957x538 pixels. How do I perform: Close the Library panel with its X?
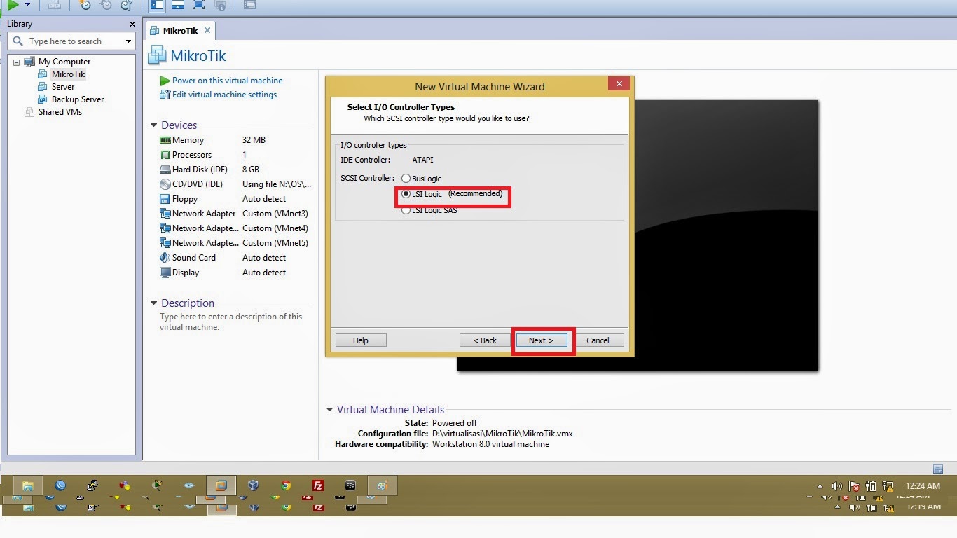[132, 24]
